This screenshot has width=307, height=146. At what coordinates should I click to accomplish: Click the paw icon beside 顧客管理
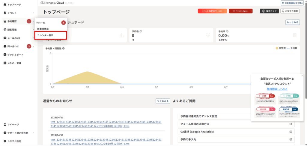pyautogui.click(x=5, y=30)
